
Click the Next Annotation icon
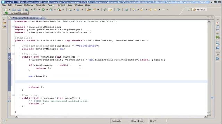point(134,10)
